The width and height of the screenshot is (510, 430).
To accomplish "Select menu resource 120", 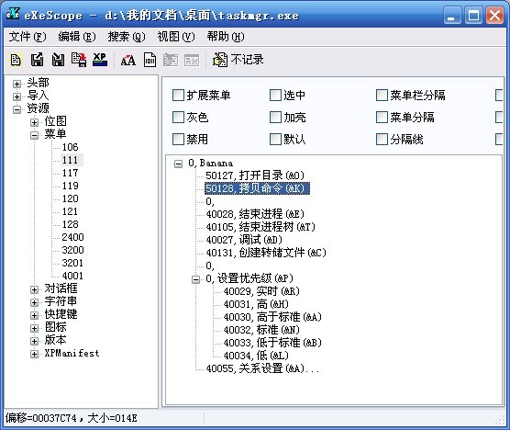I will point(71,198).
